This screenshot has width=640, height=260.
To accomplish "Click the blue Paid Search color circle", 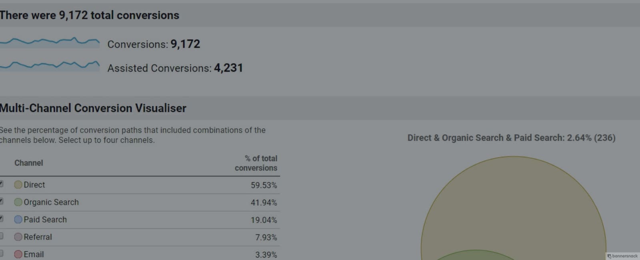I will 18,220.
